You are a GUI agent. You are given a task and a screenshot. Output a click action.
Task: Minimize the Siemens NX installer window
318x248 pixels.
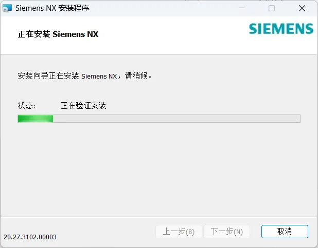(242, 8)
